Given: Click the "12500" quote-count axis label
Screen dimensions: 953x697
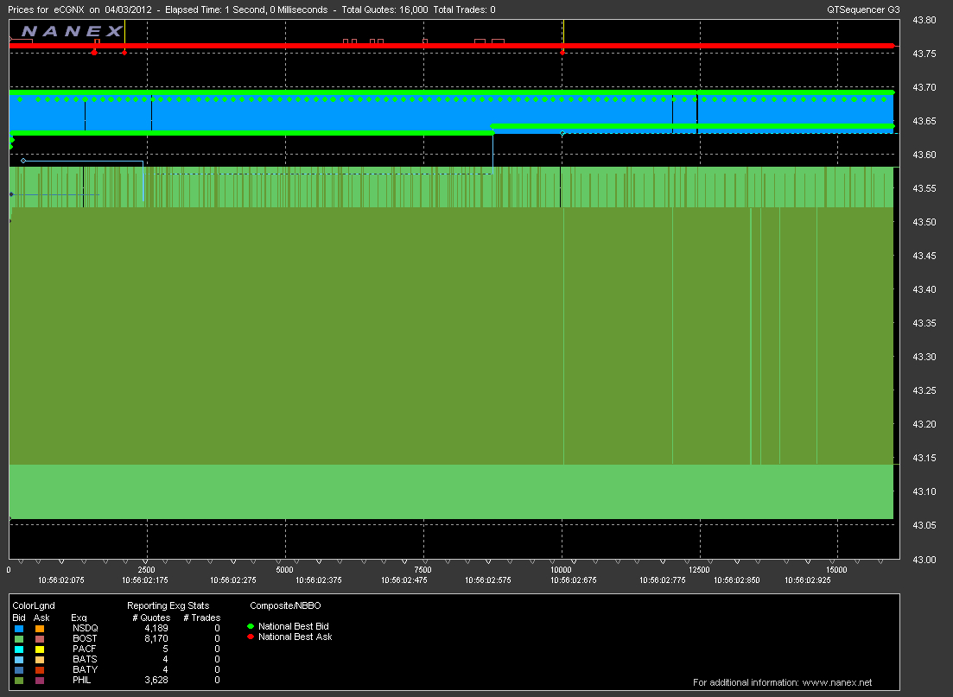Looking at the screenshot, I should point(698,570).
